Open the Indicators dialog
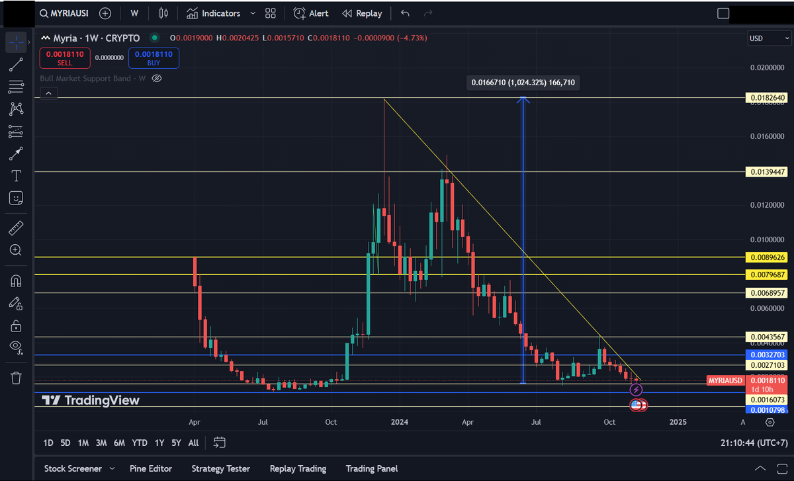The width and height of the screenshot is (794, 481). [212, 13]
